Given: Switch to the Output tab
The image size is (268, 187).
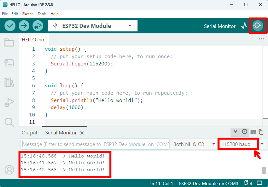Looking at the screenshot, I should pos(30,133).
